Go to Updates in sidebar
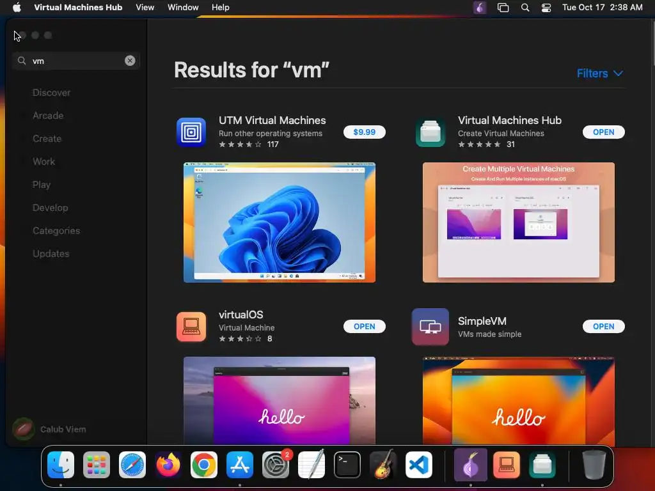655x491 pixels. (x=51, y=253)
